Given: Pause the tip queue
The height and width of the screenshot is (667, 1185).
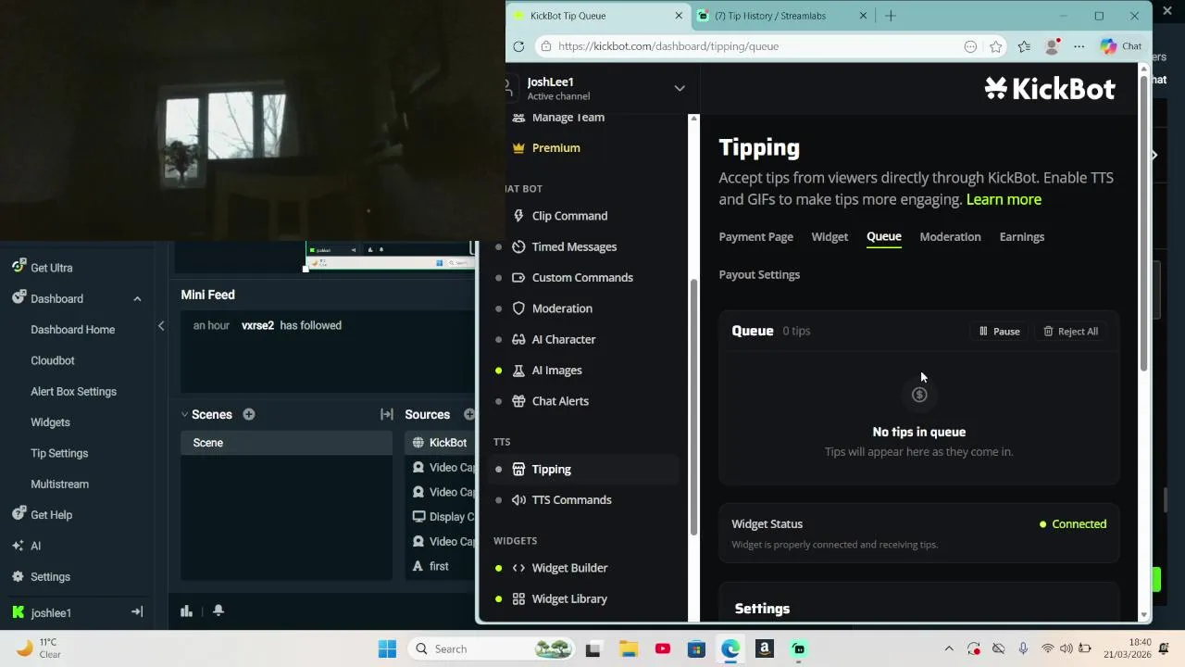Looking at the screenshot, I should (x=999, y=332).
